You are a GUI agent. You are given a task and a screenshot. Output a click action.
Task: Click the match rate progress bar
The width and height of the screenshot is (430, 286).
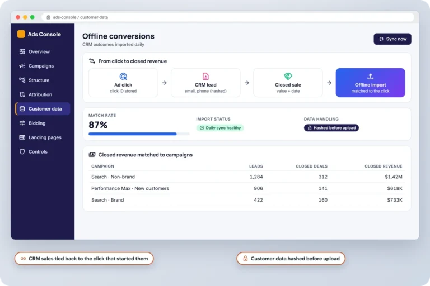139,134
